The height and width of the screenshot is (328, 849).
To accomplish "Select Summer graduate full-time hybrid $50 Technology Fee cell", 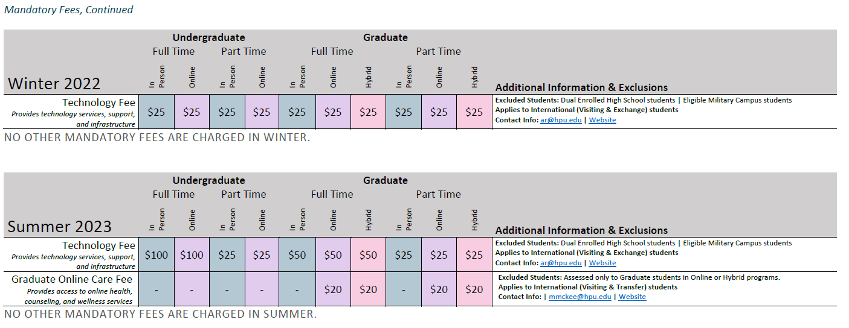I will (x=368, y=255).
